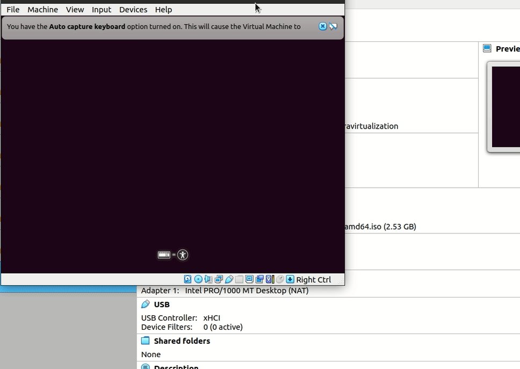This screenshot has width=520, height=369.
Task: Click the Preview section header text
Action: coord(508,49)
